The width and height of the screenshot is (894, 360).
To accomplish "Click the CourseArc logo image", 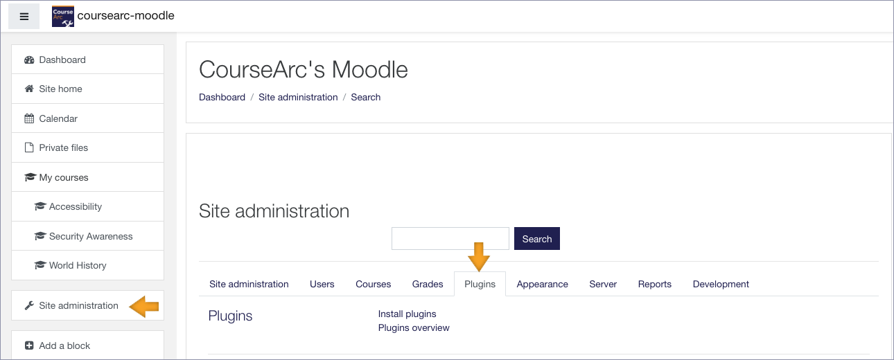I will 63,16.
